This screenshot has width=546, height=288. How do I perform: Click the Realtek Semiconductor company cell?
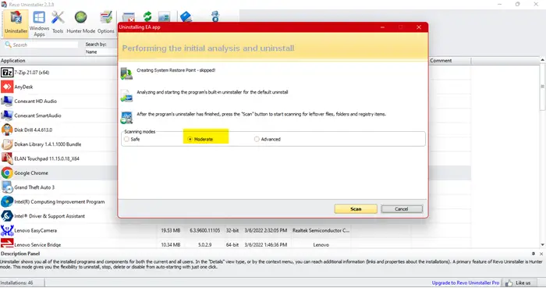[x=321, y=230]
